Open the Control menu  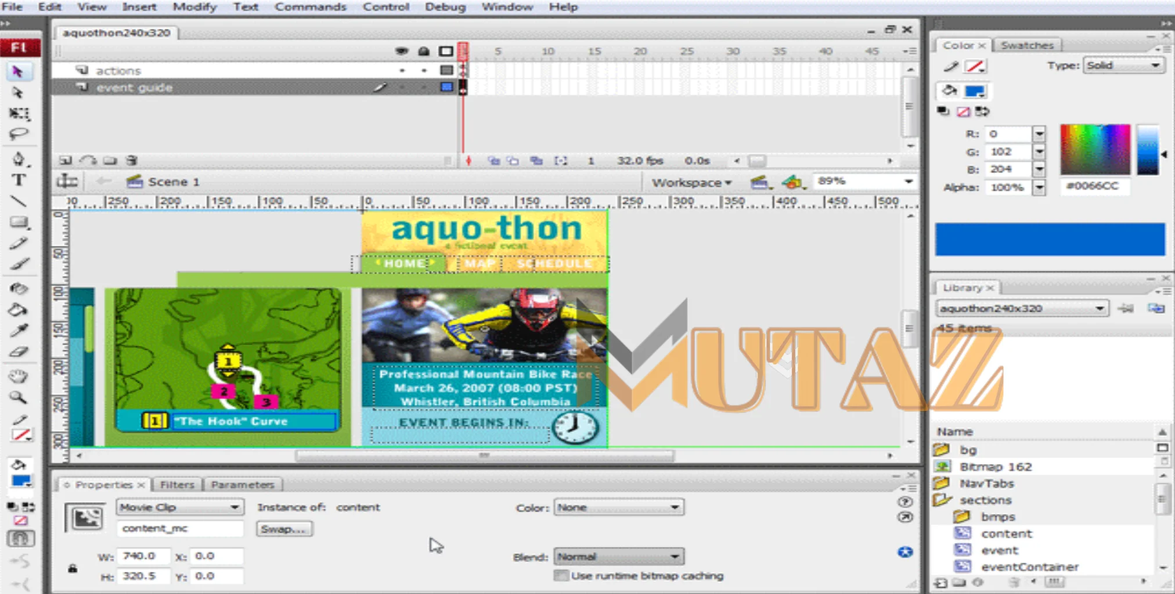tap(385, 7)
